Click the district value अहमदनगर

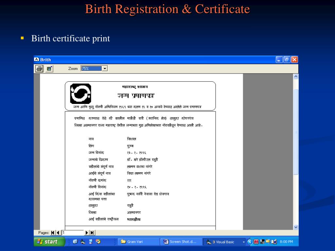click(x=134, y=212)
